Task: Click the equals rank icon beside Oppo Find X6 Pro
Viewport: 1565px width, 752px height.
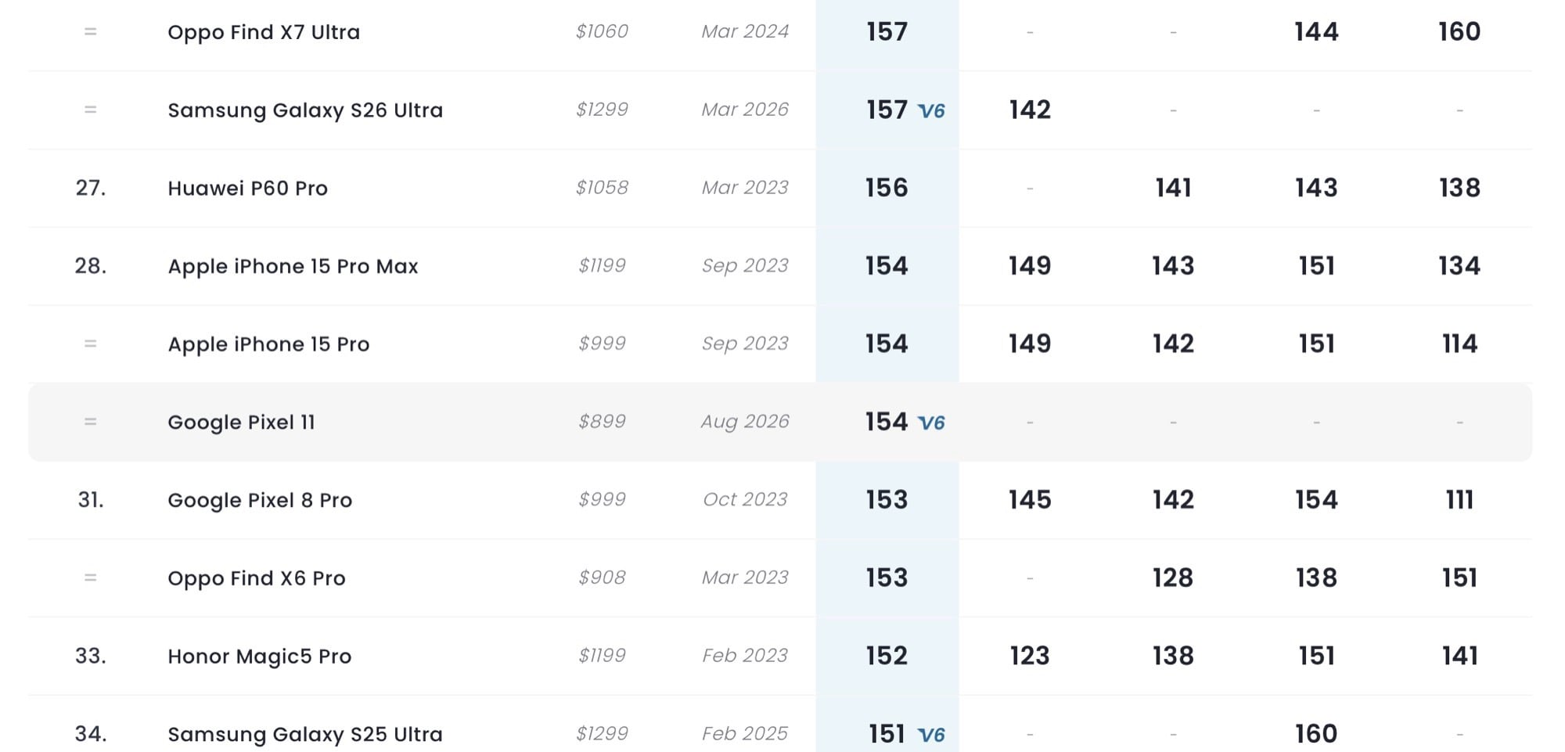Action: click(x=91, y=577)
